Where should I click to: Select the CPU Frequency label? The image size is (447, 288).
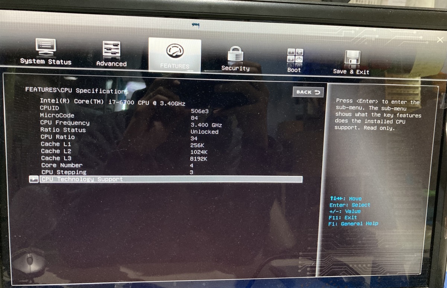tap(65, 123)
